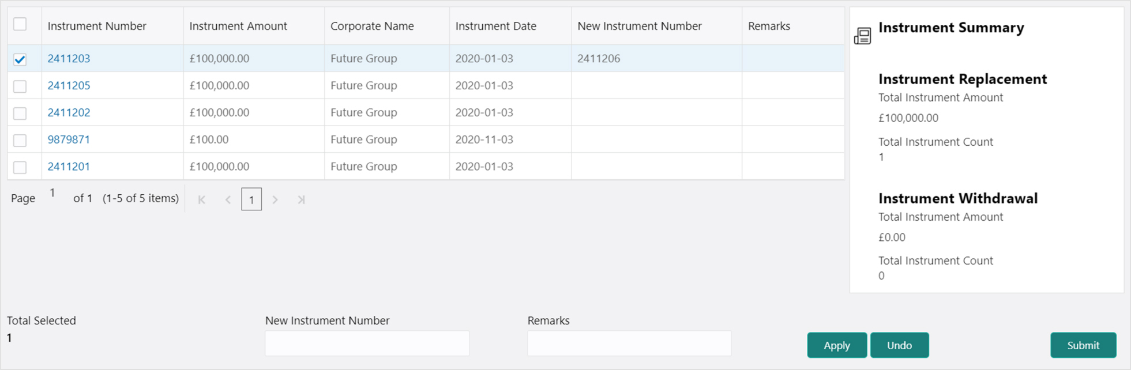Viewport: 1131px width, 370px height.
Task: Submit the instrument changes
Action: coord(1083,345)
